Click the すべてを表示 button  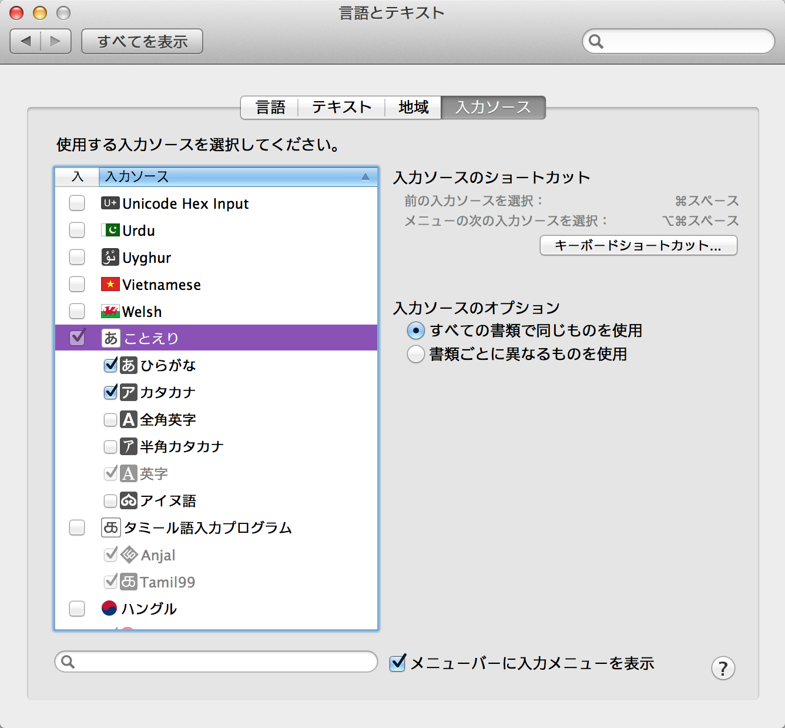click(142, 42)
